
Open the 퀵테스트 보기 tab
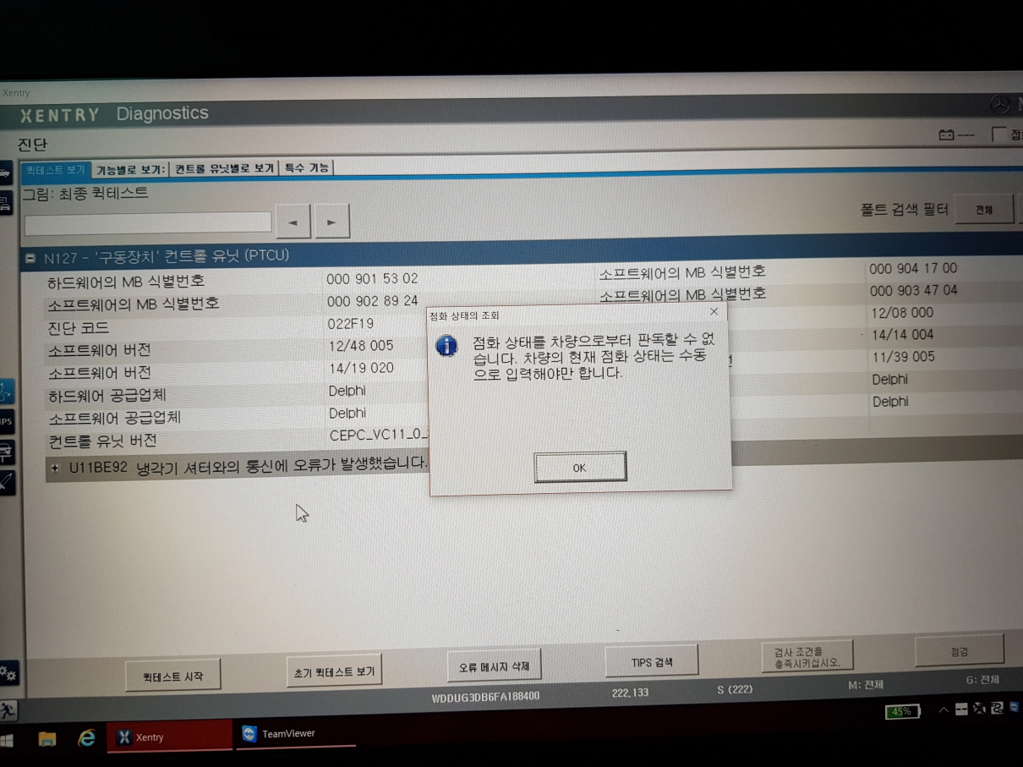(55, 170)
